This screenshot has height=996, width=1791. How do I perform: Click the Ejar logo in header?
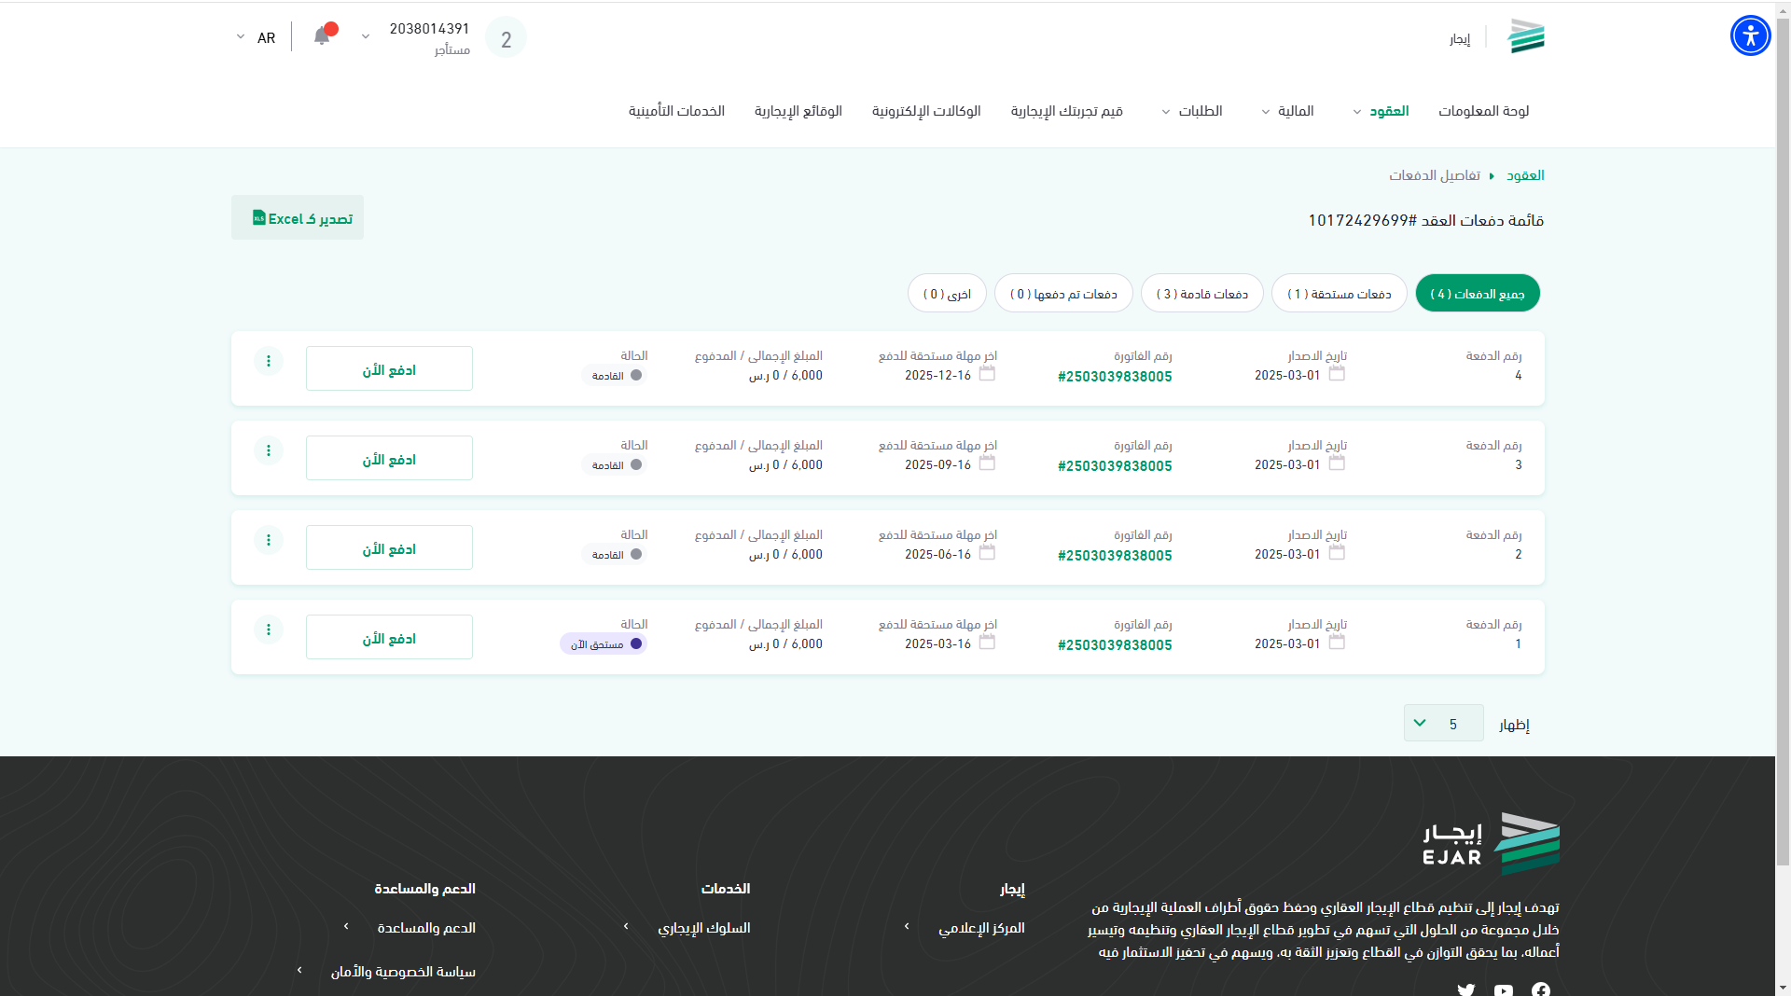(x=1527, y=37)
